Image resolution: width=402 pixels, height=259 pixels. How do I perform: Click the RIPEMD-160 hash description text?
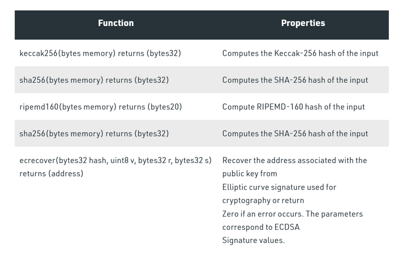click(x=293, y=107)
